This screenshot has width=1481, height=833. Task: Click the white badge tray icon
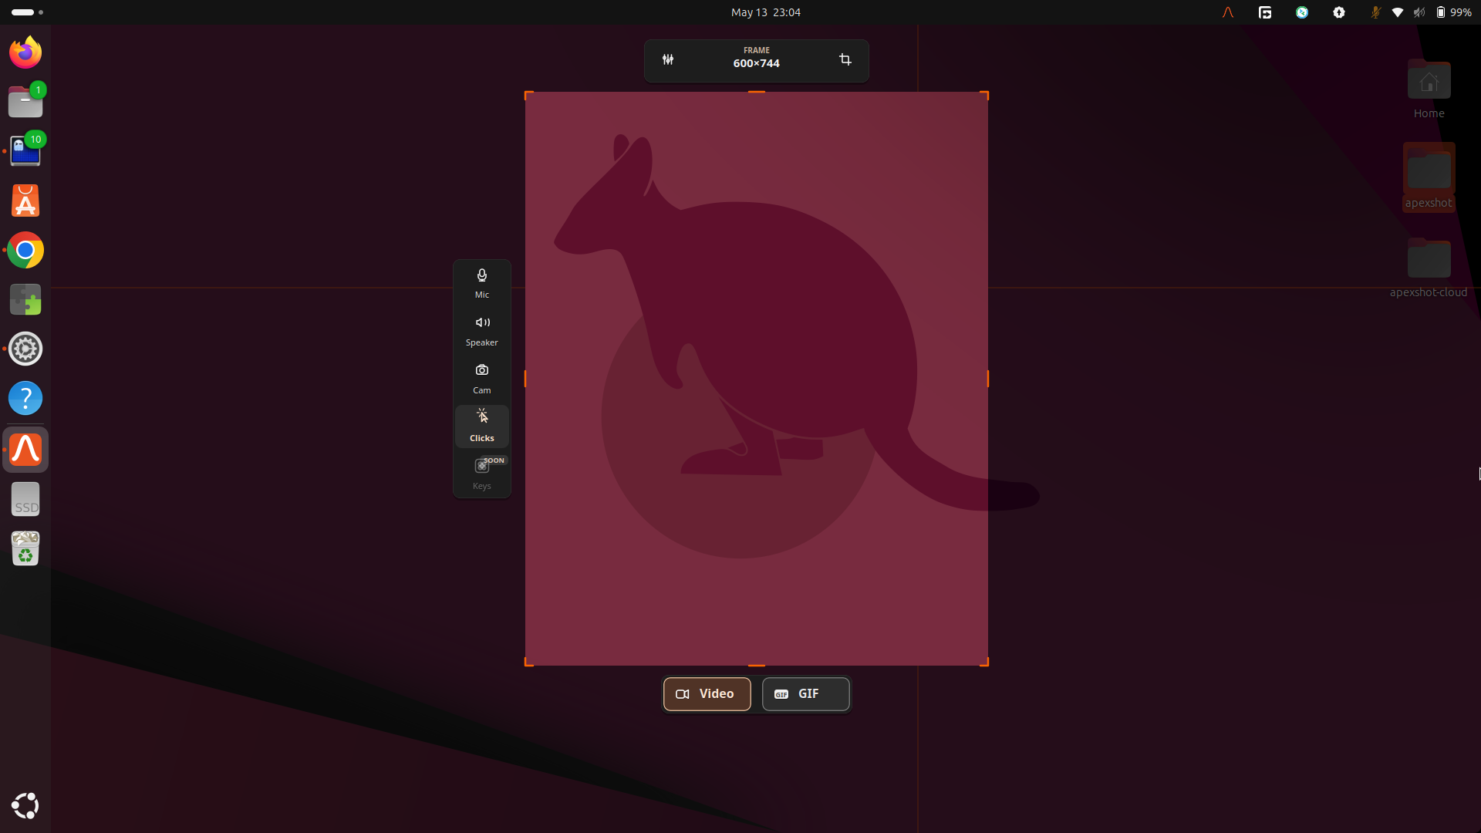1339,12
